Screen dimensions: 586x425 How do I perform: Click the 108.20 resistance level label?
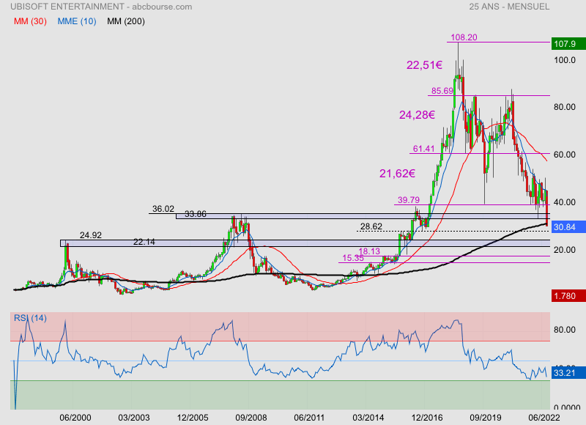(x=464, y=37)
